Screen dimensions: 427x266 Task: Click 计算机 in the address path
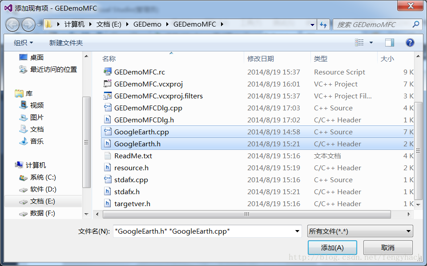click(74, 24)
